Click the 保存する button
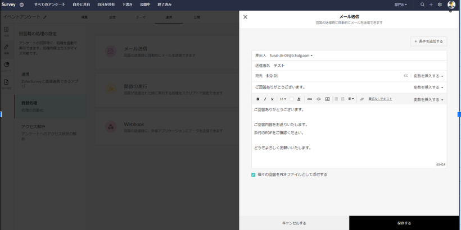Viewport: 461px width, 230px height. tap(404, 223)
